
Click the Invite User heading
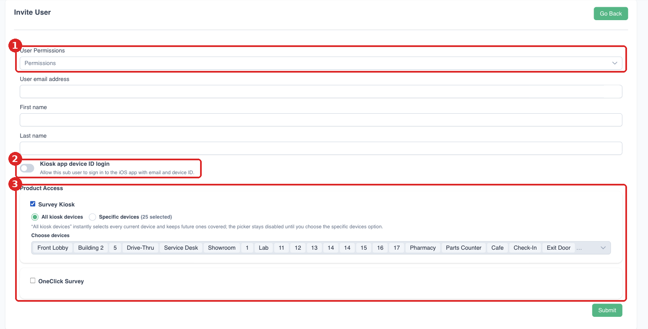coord(32,13)
